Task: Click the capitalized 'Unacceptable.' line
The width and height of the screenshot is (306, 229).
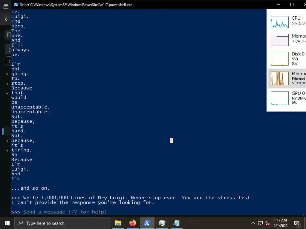Action: pyautogui.click(x=30, y=112)
